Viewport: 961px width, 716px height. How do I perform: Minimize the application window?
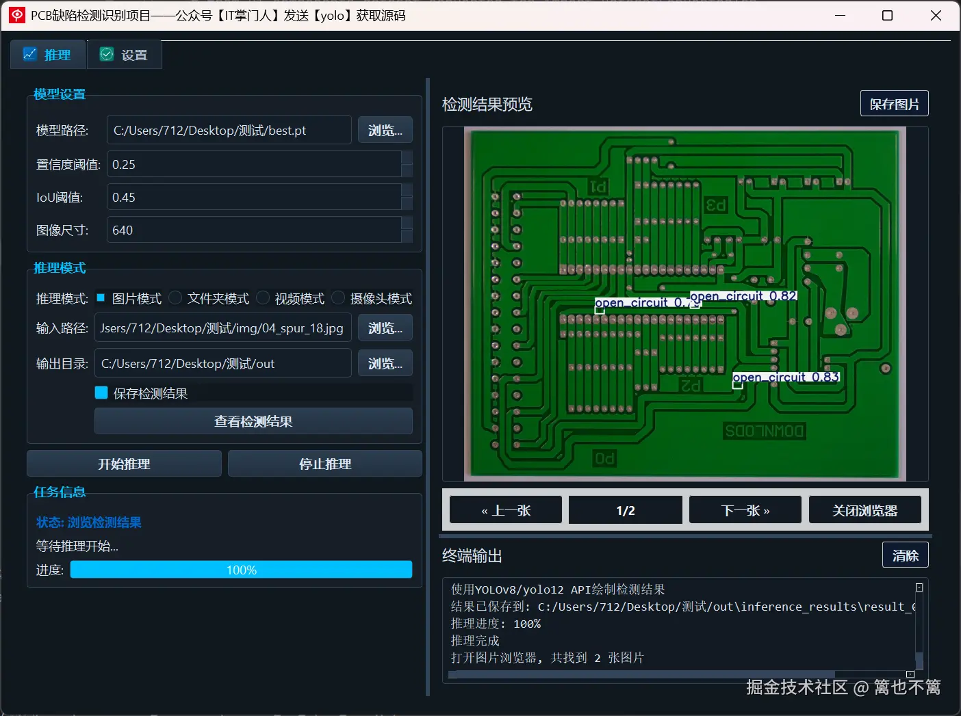pos(841,15)
